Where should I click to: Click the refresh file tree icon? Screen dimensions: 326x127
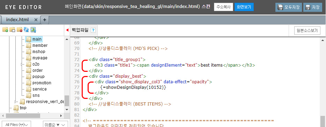tap(26, 29)
